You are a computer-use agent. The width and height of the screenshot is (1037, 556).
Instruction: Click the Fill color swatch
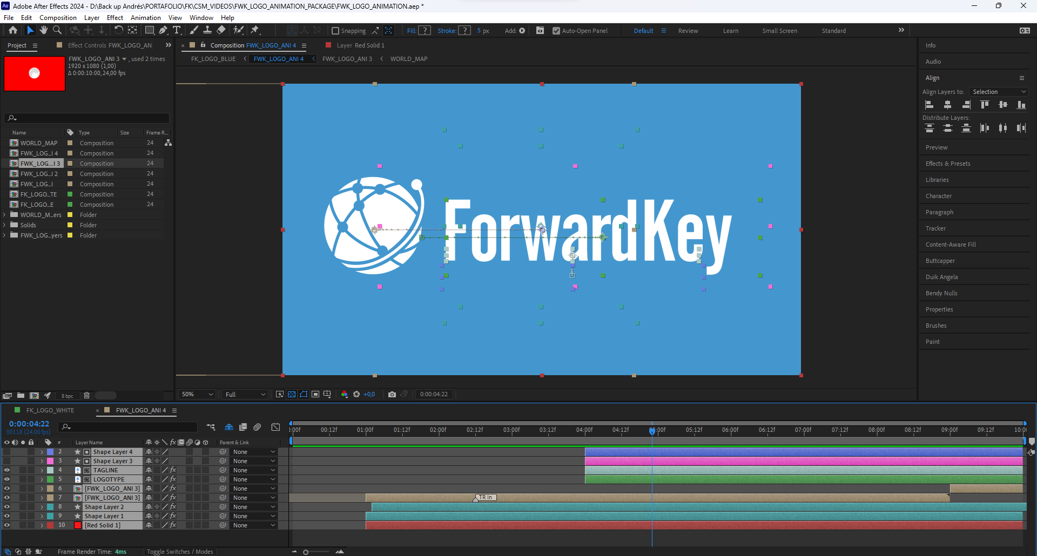point(425,31)
